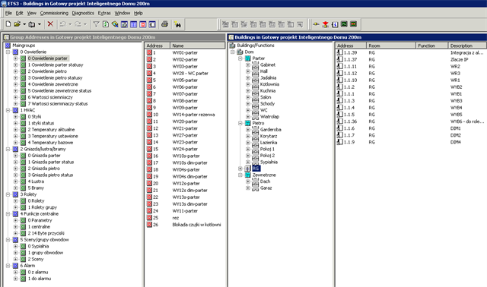Click the device info icon with blue arrow
The height and width of the screenshot is (287, 487).
tap(335, 24)
